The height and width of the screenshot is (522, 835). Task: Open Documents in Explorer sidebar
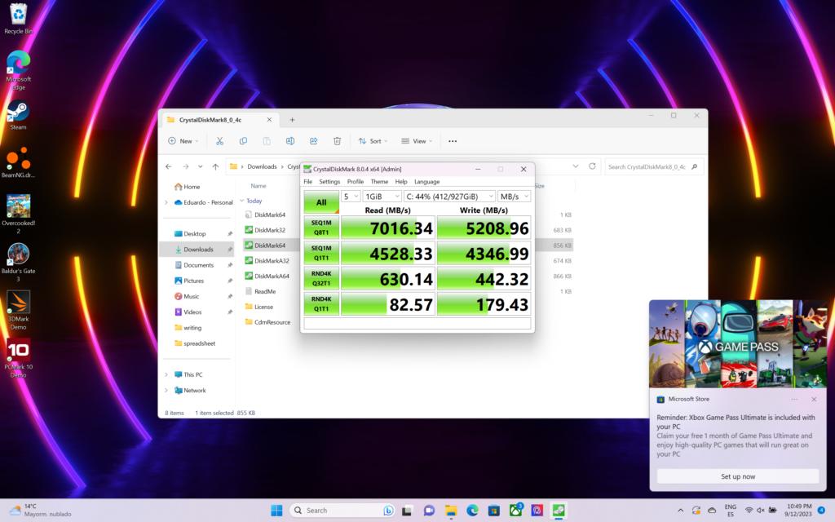pyautogui.click(x=198, y=265)
